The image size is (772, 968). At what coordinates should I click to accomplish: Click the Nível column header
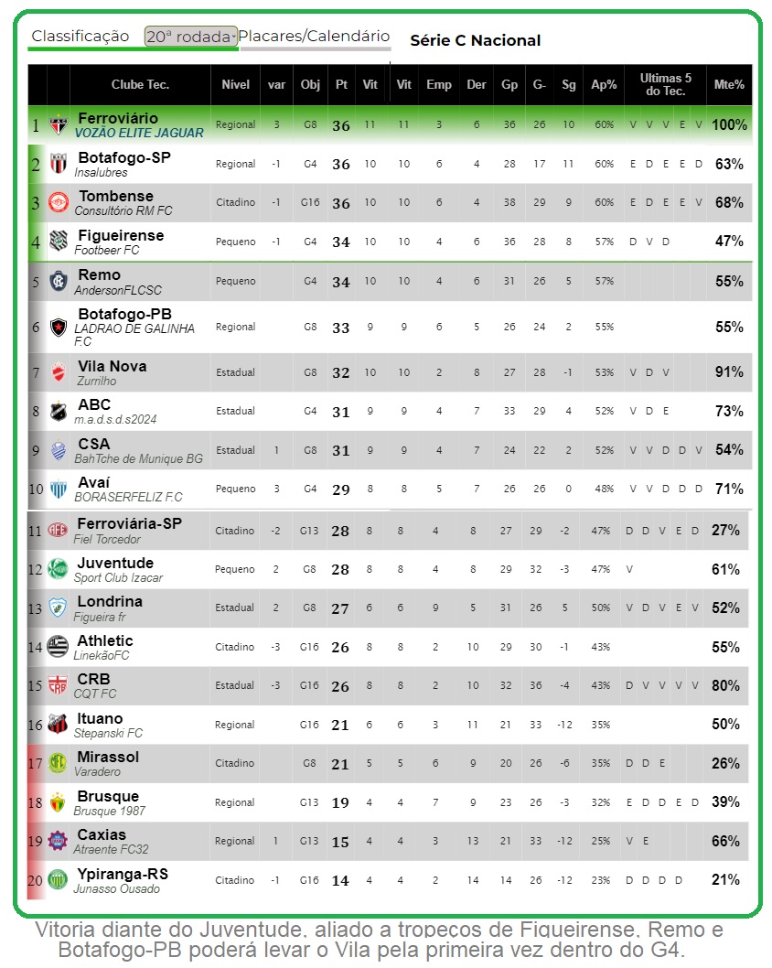(x=235, y=85)
